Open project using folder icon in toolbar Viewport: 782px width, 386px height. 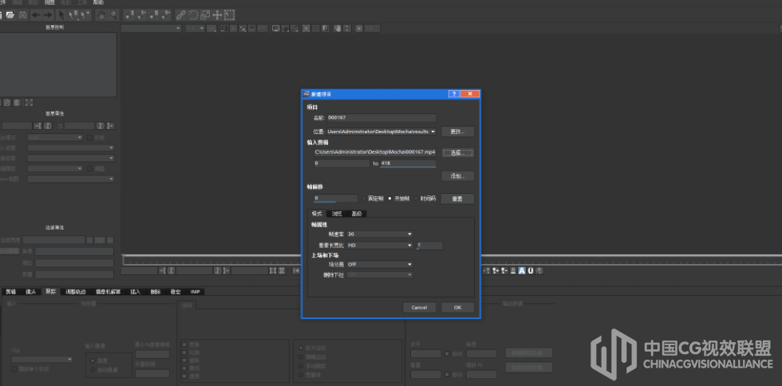(x=10, y=15)
